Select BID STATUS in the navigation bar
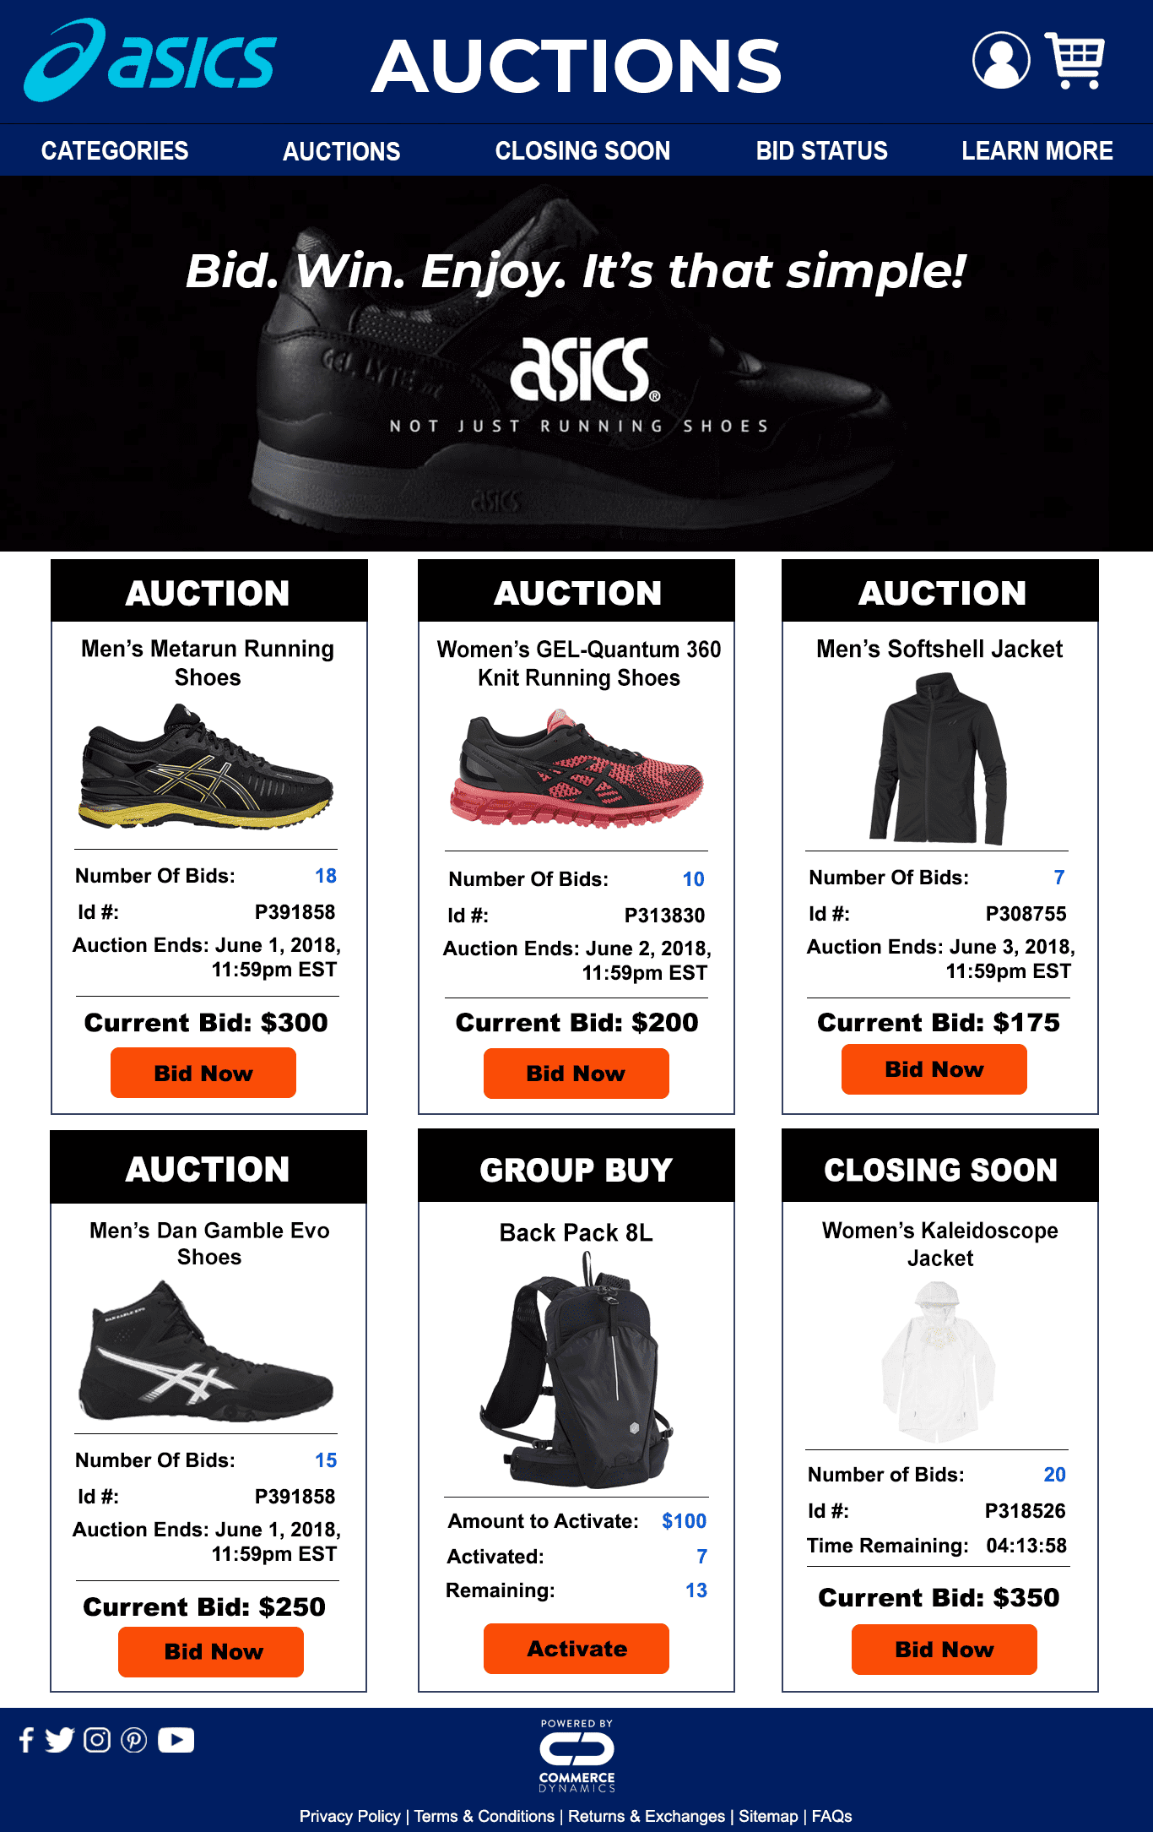1153x1832 pixels. pos(821,150)
